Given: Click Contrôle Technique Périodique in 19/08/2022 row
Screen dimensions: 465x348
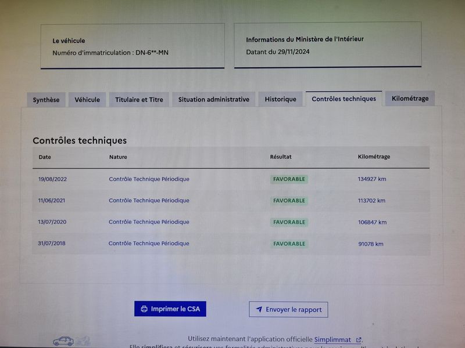Looking at the screenshot, I should [149, 179].
